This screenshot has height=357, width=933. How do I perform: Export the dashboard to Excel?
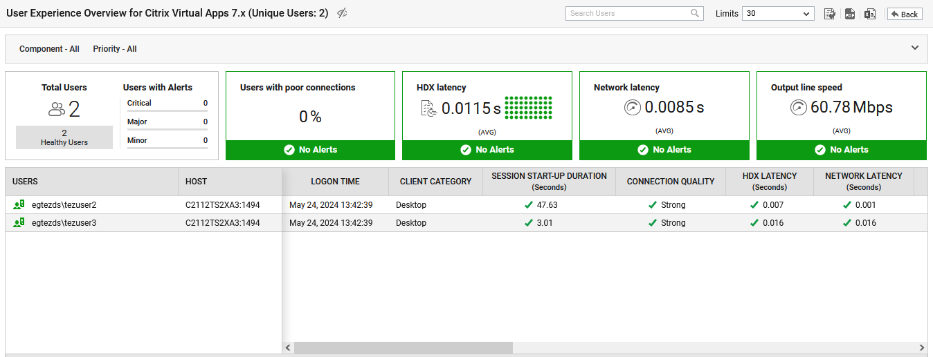click(870, 14)
